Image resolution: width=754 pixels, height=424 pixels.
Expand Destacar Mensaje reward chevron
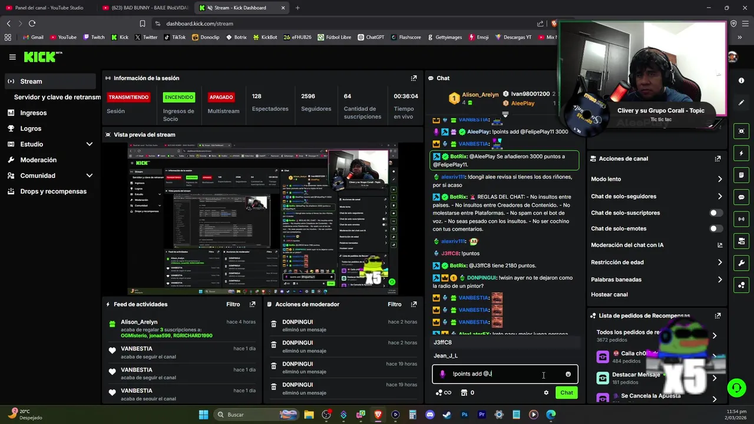pos(715,378)
